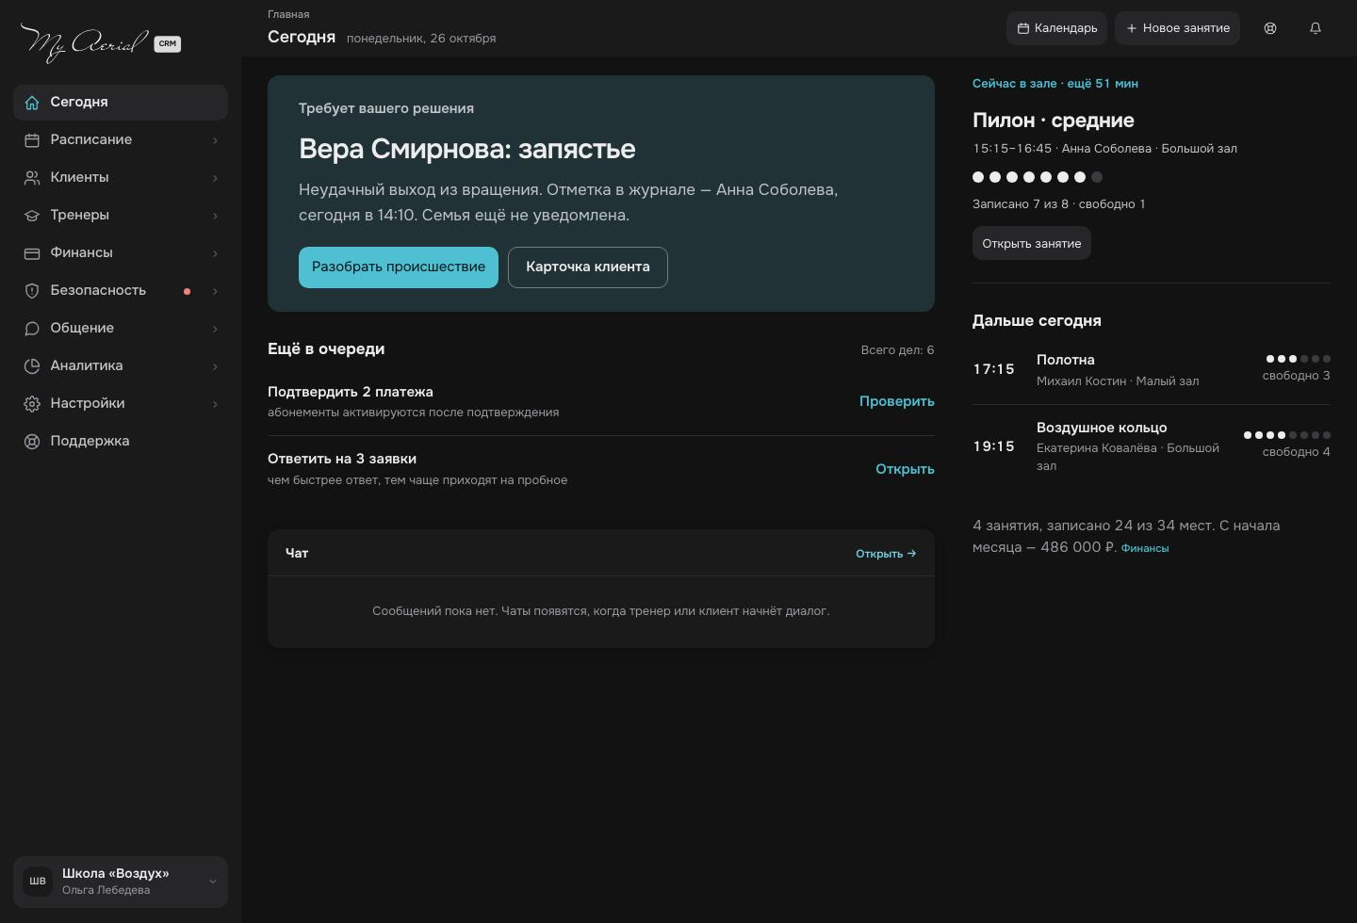Expand the Финансы submenu chevron
The width and height of the screenshot is (1357, 923).
click(215, 253)
